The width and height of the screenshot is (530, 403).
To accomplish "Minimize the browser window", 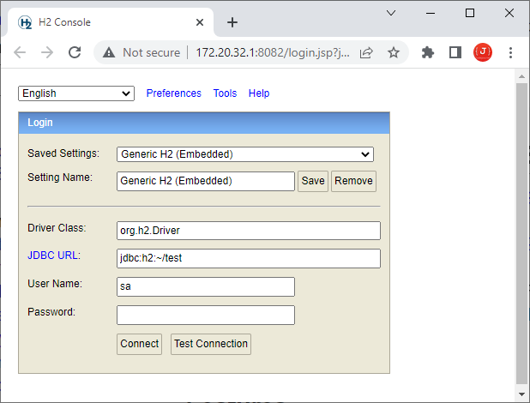I will (x=431, y=13).
